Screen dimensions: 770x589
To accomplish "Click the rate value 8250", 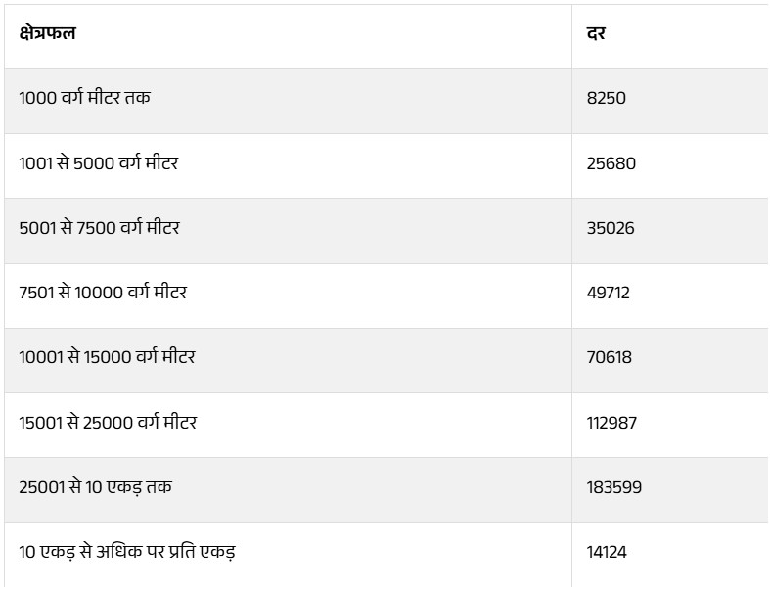I will click(x=606, y=98).
